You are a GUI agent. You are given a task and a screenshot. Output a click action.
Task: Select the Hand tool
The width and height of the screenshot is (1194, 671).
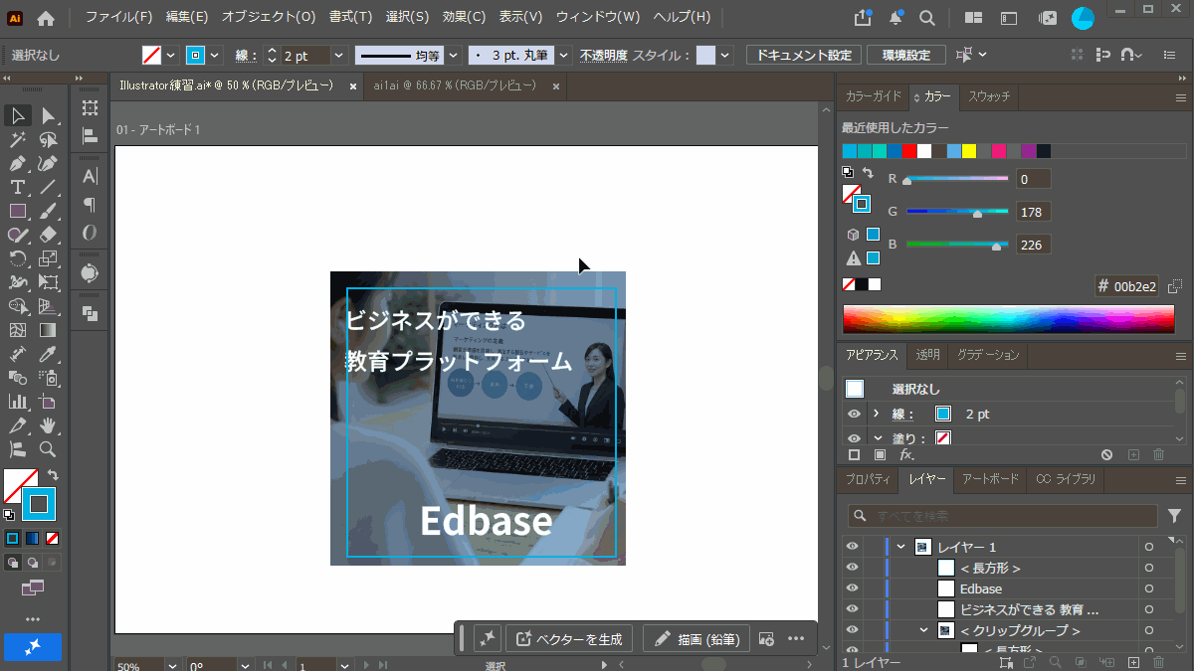click(48, 425)
